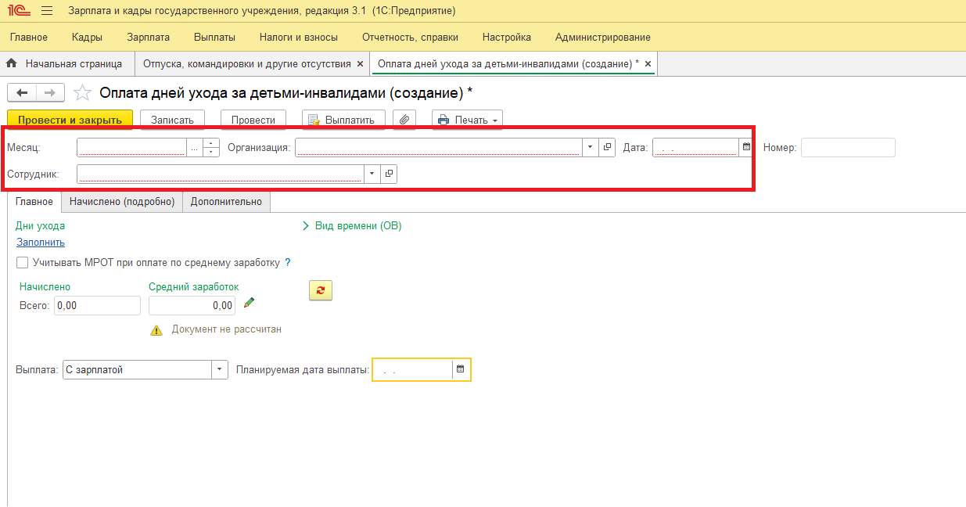Viewport: 966px width, 507px height.
Task: Expand the Сотрудник dropdown list
Action: tap(372, 174)
